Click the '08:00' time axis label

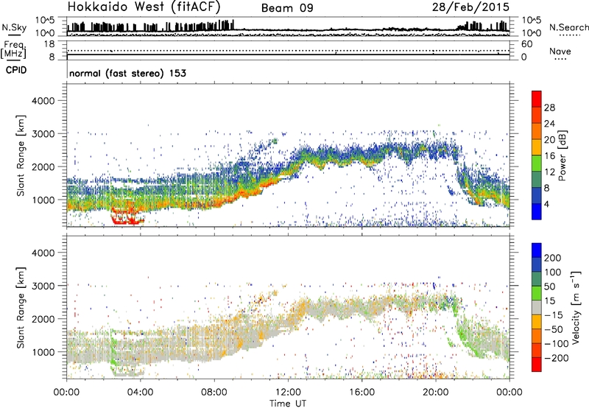pyautogui.click(x=214, y=392)
